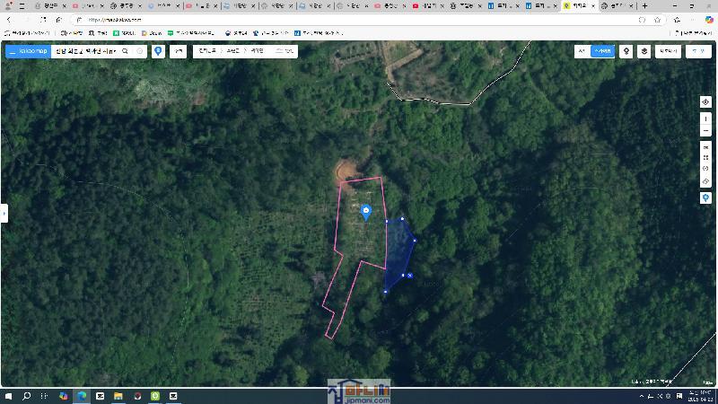718x404 pixels.
Task: Click the blue location pin button
Action: 159,51
